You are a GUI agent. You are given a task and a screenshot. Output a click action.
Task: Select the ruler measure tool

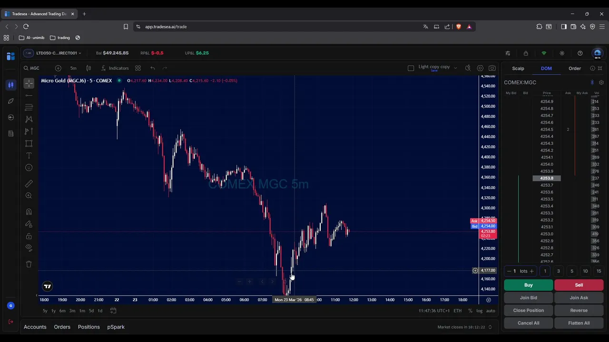[x=29, y=184]
